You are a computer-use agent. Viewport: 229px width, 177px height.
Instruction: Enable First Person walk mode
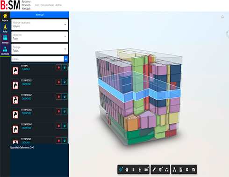coord(140,170)
